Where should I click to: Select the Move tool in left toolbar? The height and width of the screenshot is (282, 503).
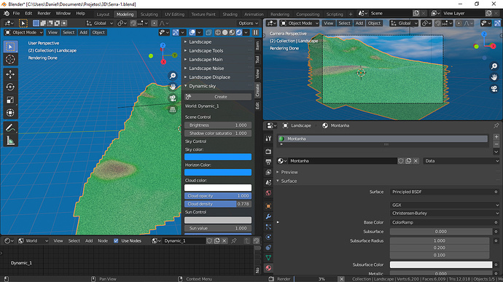click(x=10, y=74)
